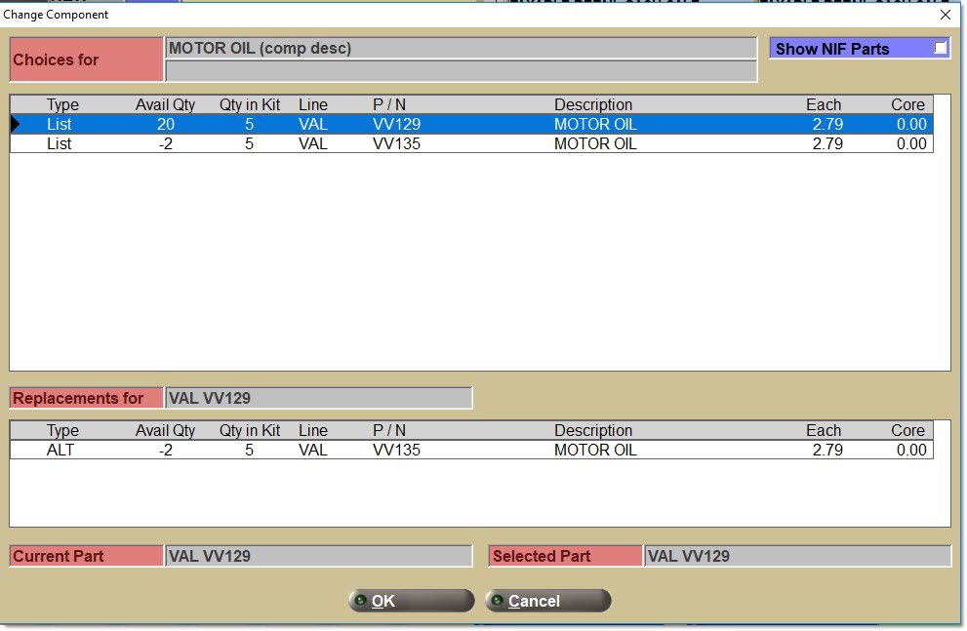Click the Replacements for VAL VV129 field
Image resolution: width=967 pixels, height=631 pixels.
318,398
